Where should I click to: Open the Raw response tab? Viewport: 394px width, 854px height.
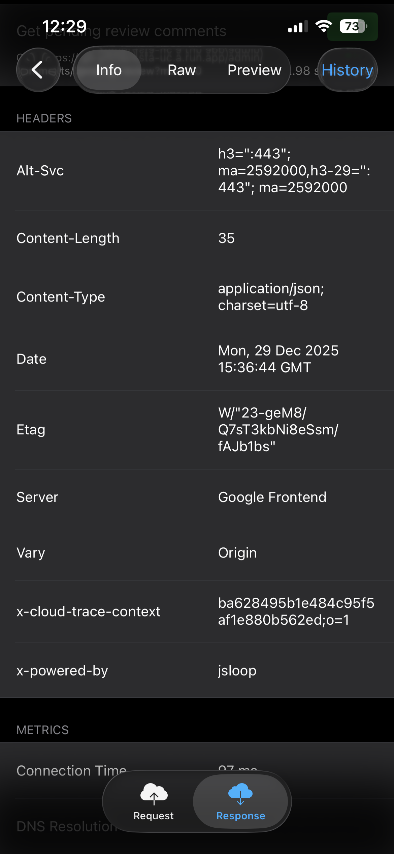click(182, 70)
